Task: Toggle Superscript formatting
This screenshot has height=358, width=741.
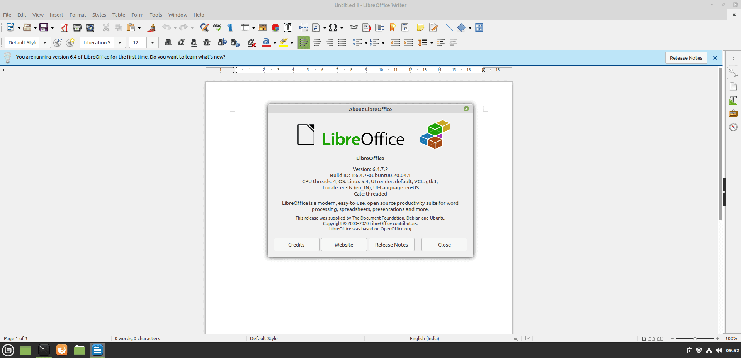Action: pyautogui.click(x=222, y=42)
